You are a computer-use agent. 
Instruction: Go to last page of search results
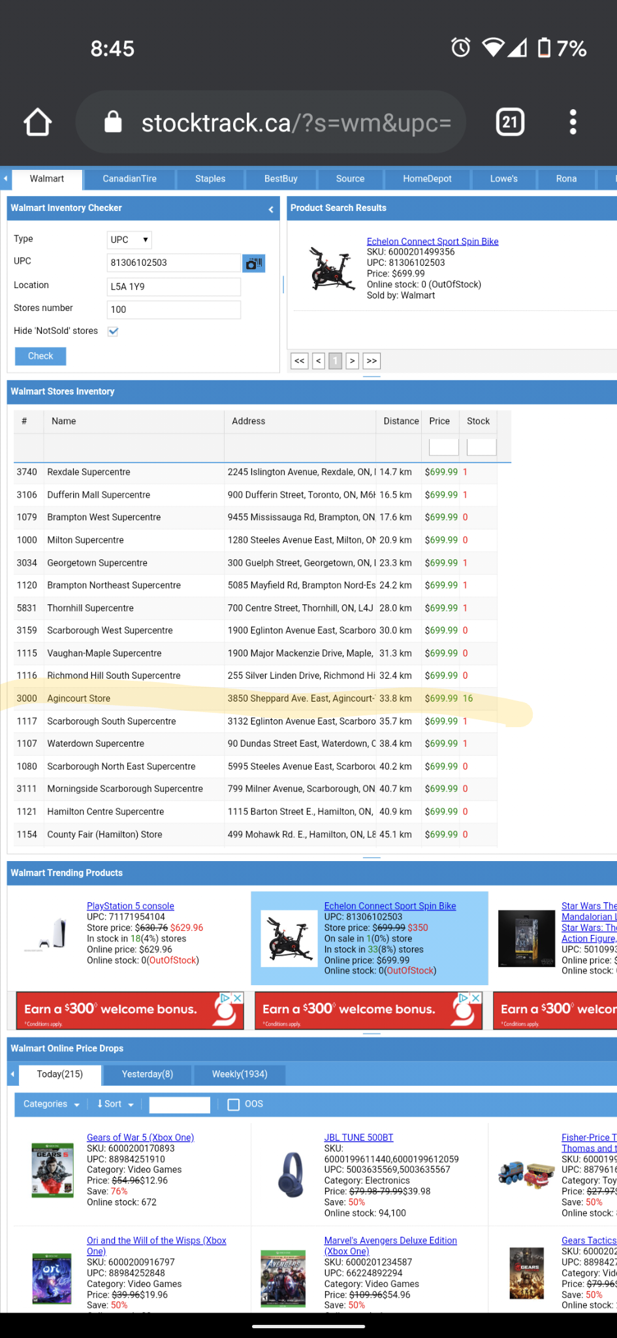pyautogui.click(x=372, y=361)
